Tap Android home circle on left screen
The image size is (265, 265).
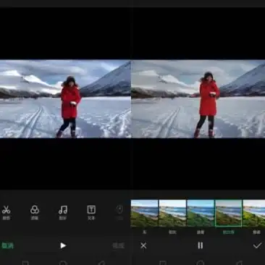[x=63, y=263]
